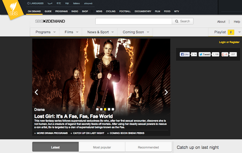This screenshot has width=242, height=153.
Task: Click the 1,136 tweet count
Action: (x=216, y=55)
